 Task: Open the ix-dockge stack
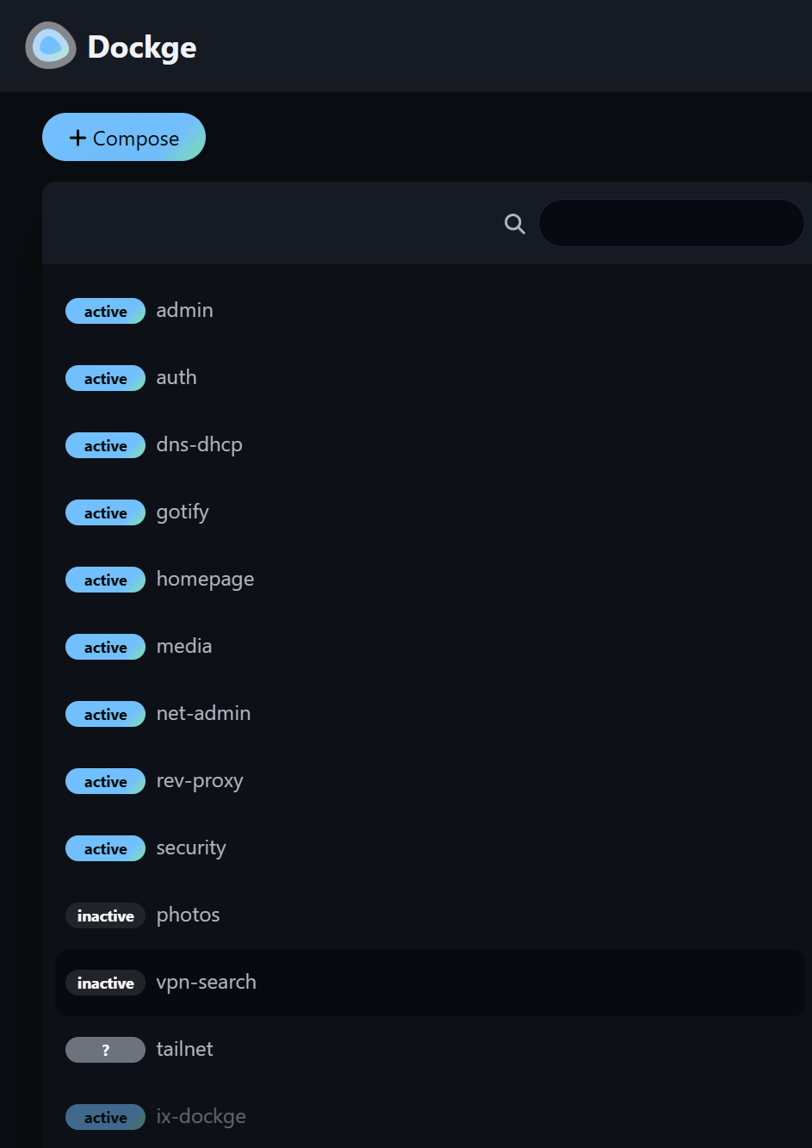pyautogui.click(x=201, y=1117)
